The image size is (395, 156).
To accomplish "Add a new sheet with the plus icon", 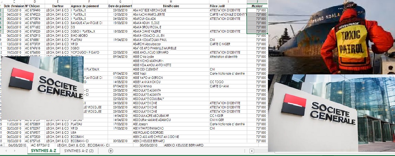I will tap(111, 151).
